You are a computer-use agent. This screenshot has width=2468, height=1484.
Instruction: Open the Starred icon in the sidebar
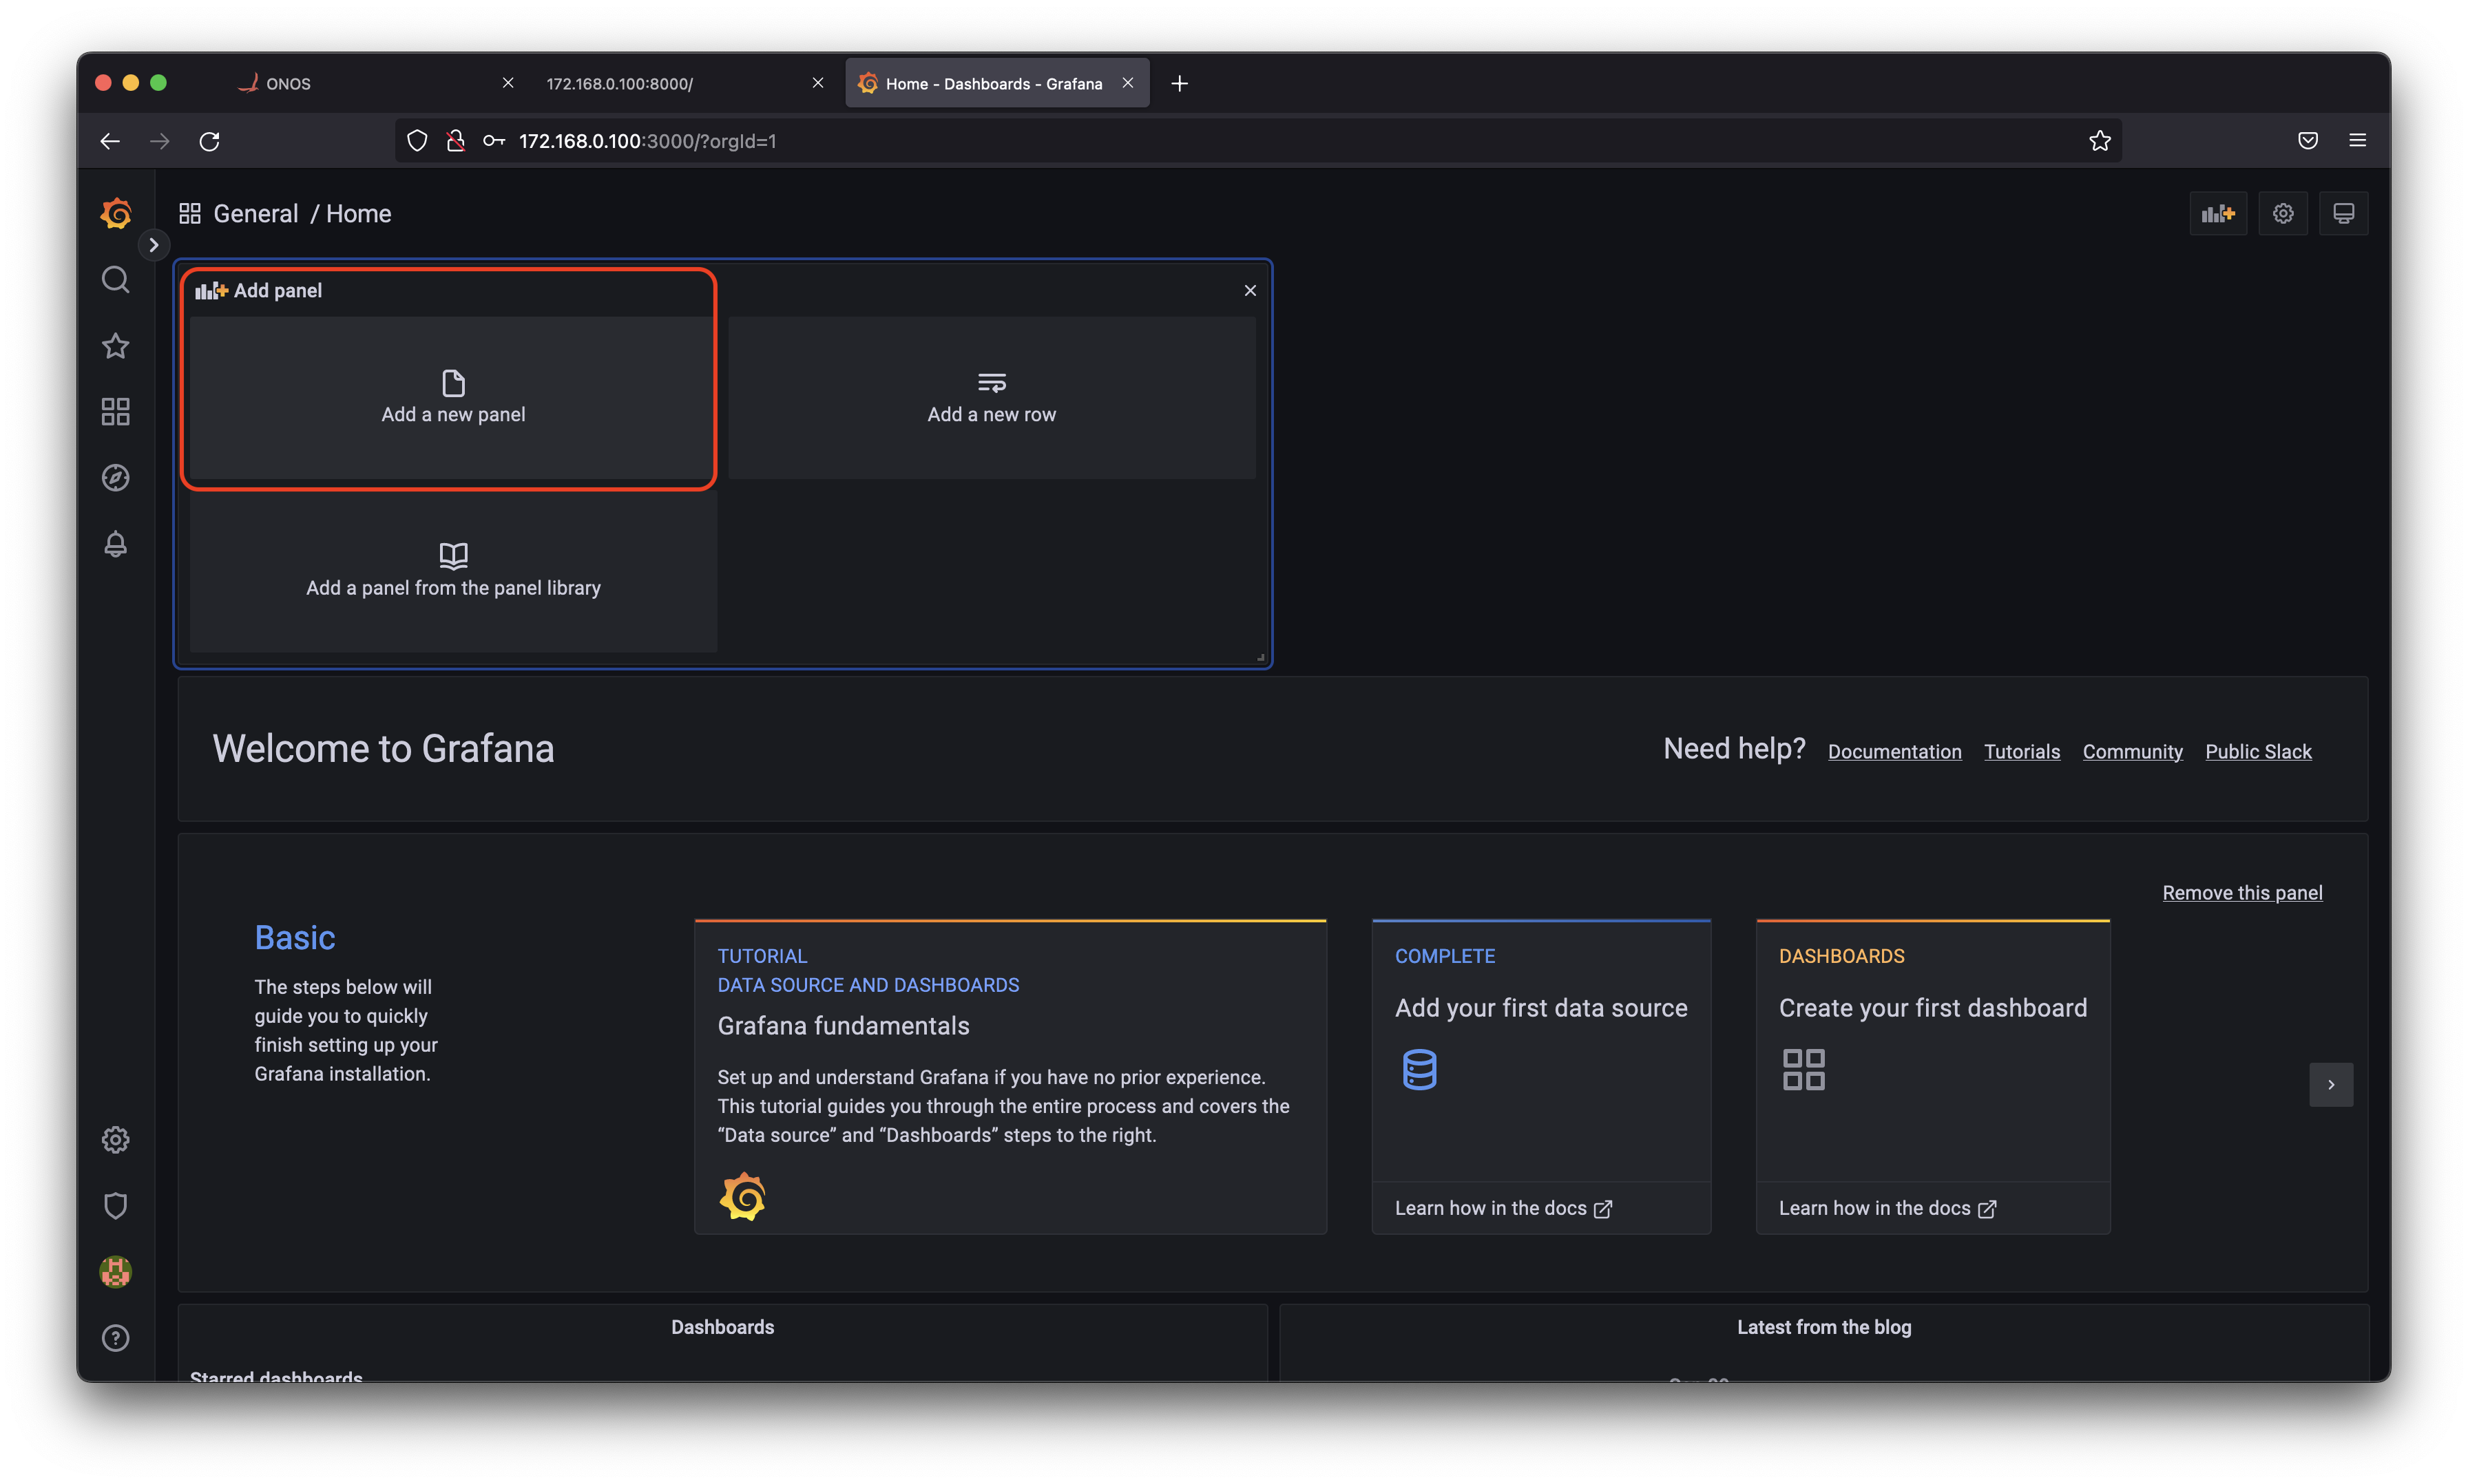(x=116, y=346)
